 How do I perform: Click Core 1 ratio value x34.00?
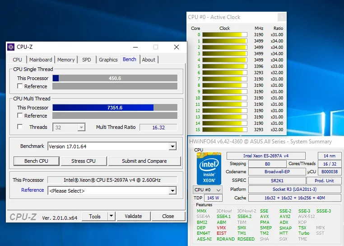(277, 41)
